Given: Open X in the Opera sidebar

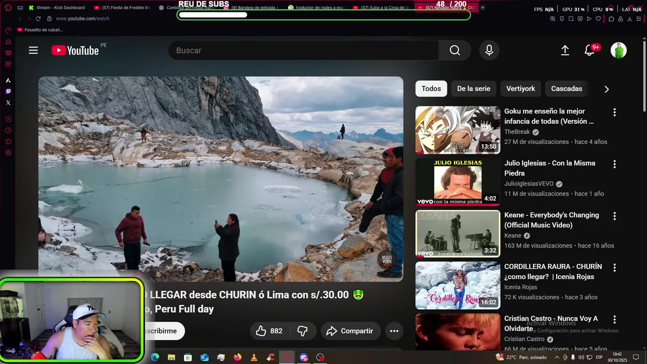Looking at the screenshot, I should click(8, 103).
